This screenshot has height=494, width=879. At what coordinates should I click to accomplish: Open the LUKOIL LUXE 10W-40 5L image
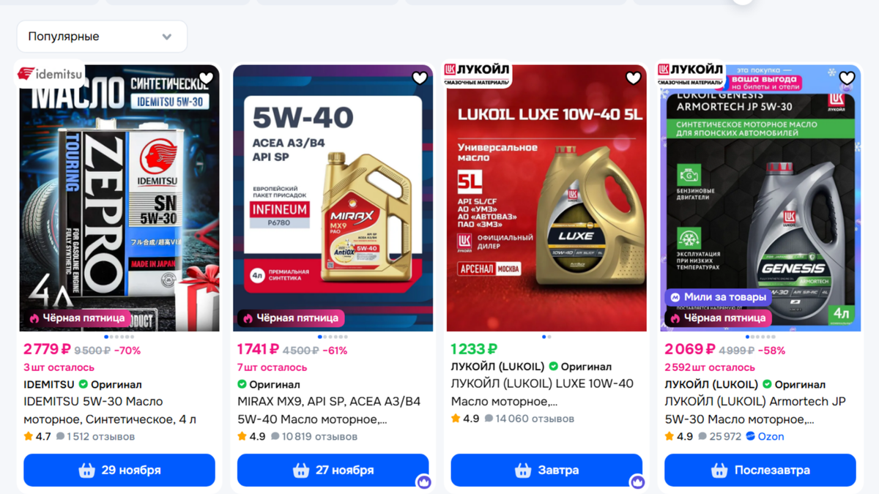pyautogui.click(x=546, y=198)
